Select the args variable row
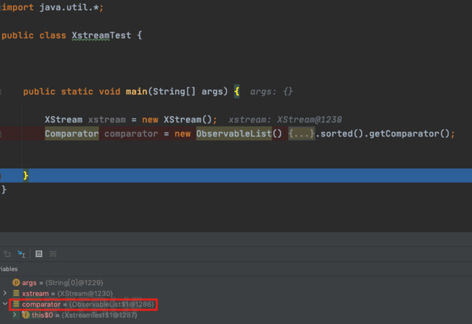Image resolution: width=472 pixels, height=324 pixels. 236,282
